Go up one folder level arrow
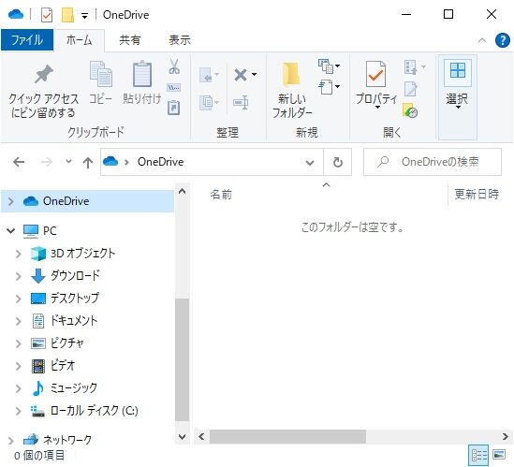The image size is (514, 467). coord(88,163)
